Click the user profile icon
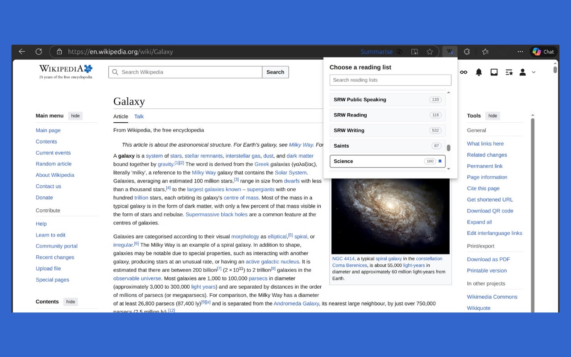The height and width of the screenshot is (357, 571). [522, 72]
